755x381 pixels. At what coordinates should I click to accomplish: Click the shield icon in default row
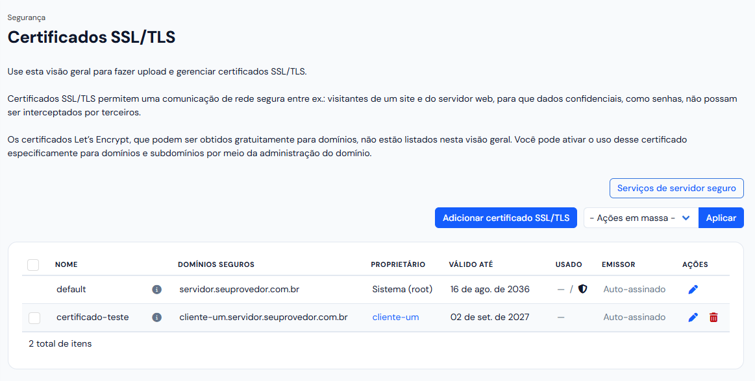(582, 289)
